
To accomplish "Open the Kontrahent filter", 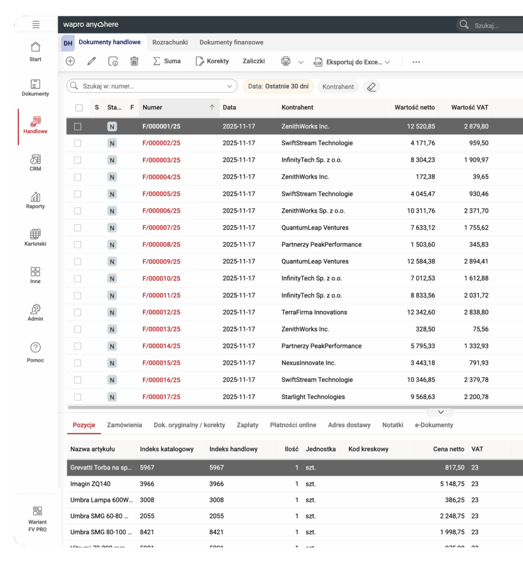I will point(337,86).
